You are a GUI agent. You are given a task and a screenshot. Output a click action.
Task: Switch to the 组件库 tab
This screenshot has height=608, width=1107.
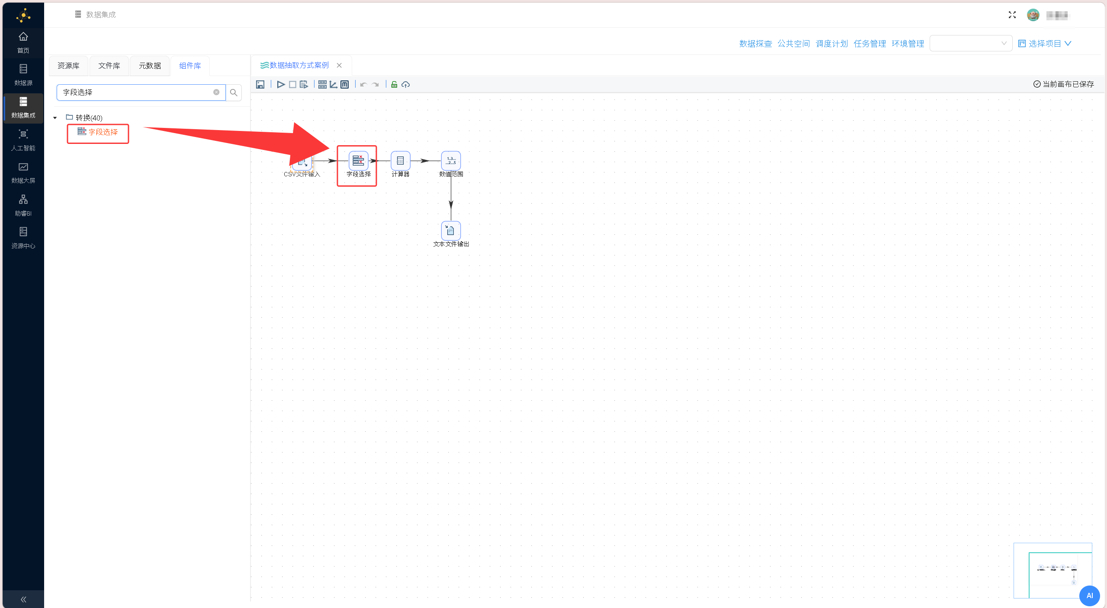[190, 66]
